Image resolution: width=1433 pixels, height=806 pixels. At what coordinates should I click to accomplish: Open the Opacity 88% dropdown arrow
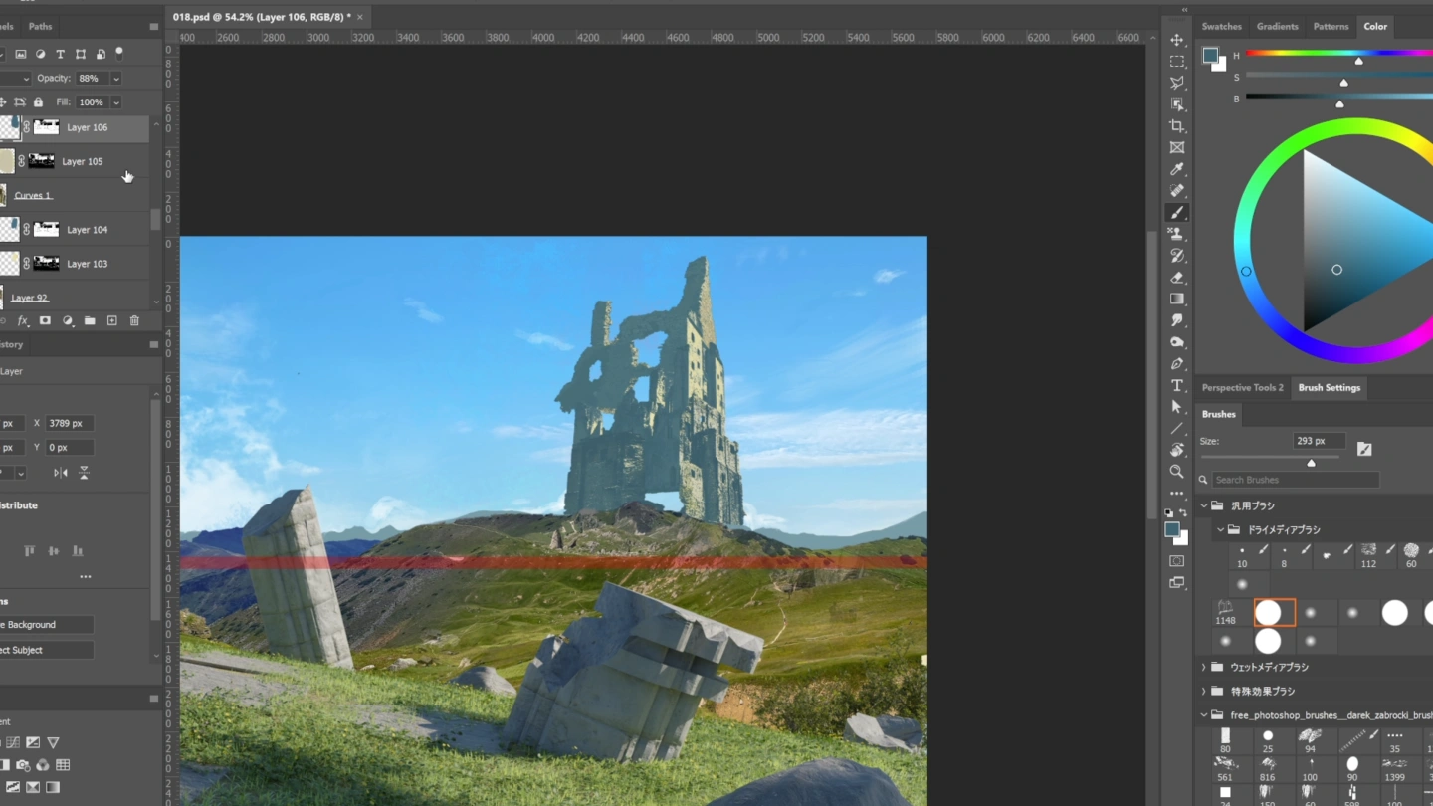click(x=116, y=79)
